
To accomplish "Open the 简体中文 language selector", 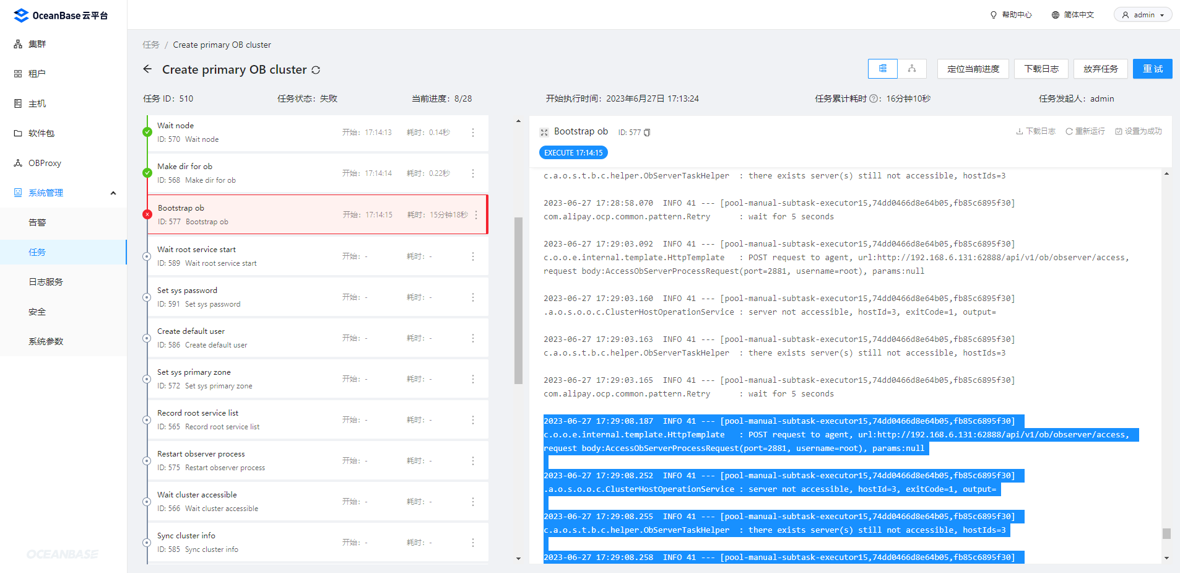I will point(1073,15).
